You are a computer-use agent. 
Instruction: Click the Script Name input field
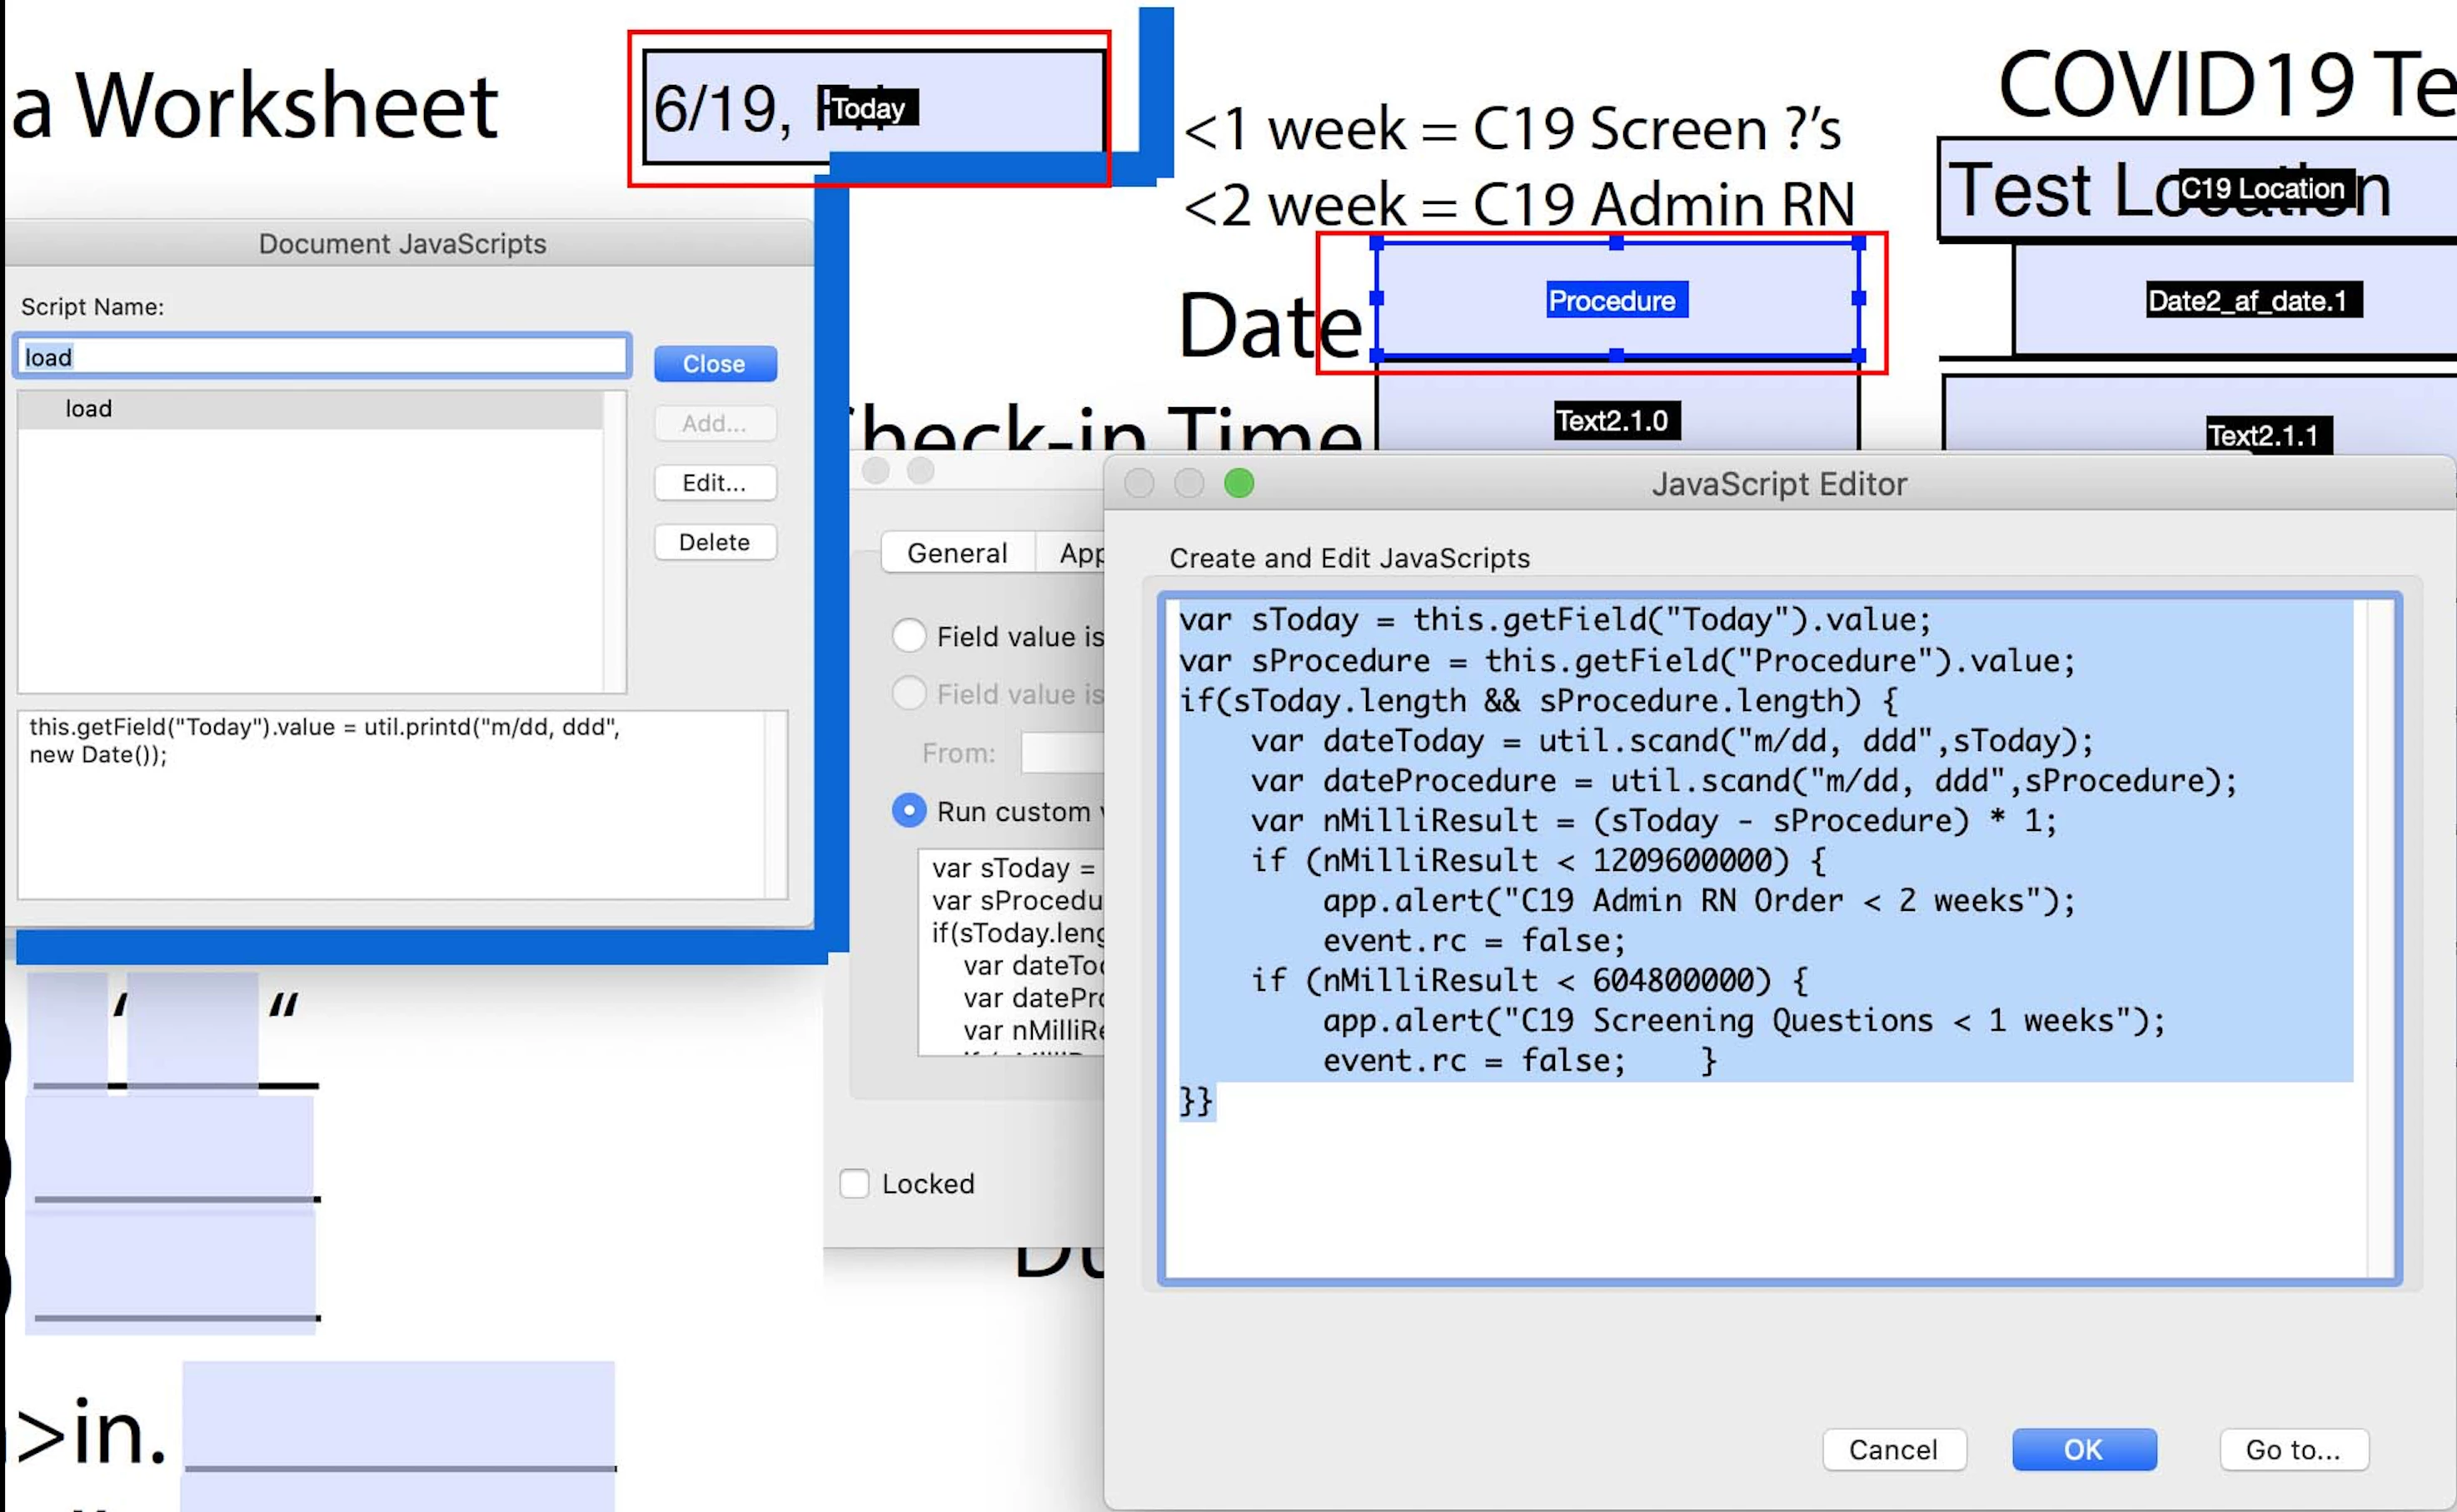(322, 357)
